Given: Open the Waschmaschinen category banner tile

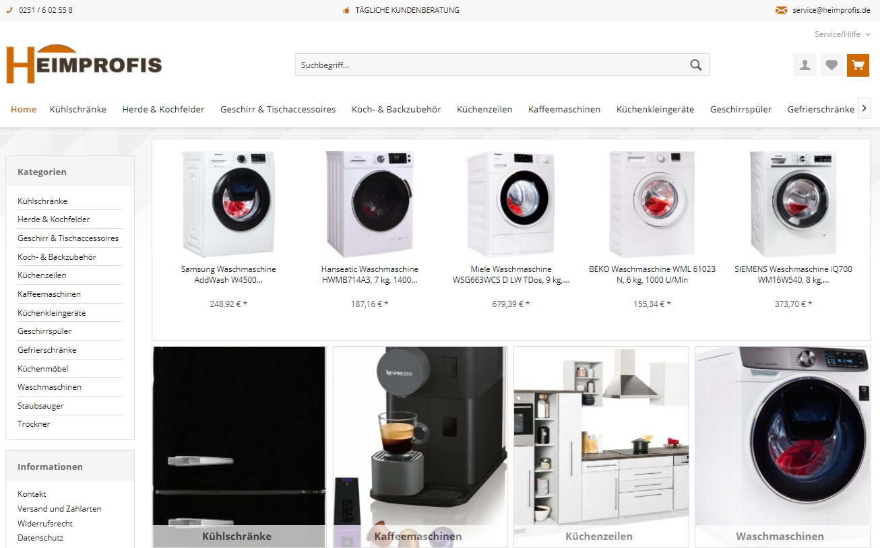Looking at the screenshot, I should pyautogui.click(x=782, y=447).
